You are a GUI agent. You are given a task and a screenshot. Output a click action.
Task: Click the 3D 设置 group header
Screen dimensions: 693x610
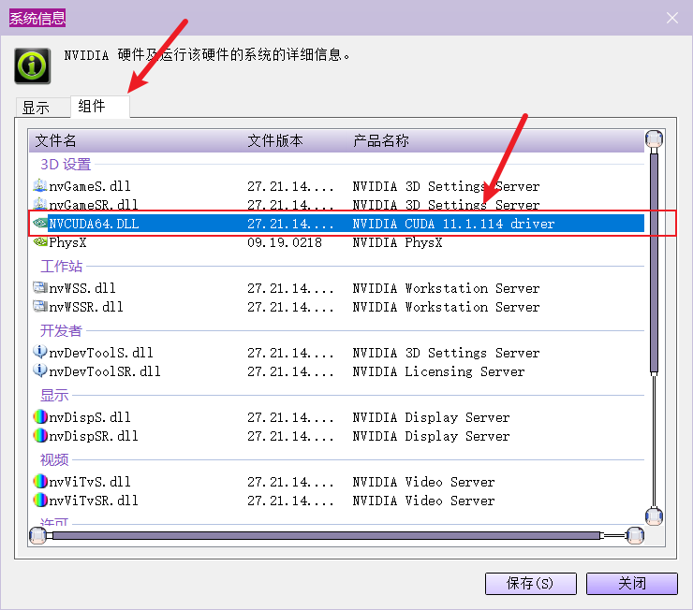(x=66, y=165)
